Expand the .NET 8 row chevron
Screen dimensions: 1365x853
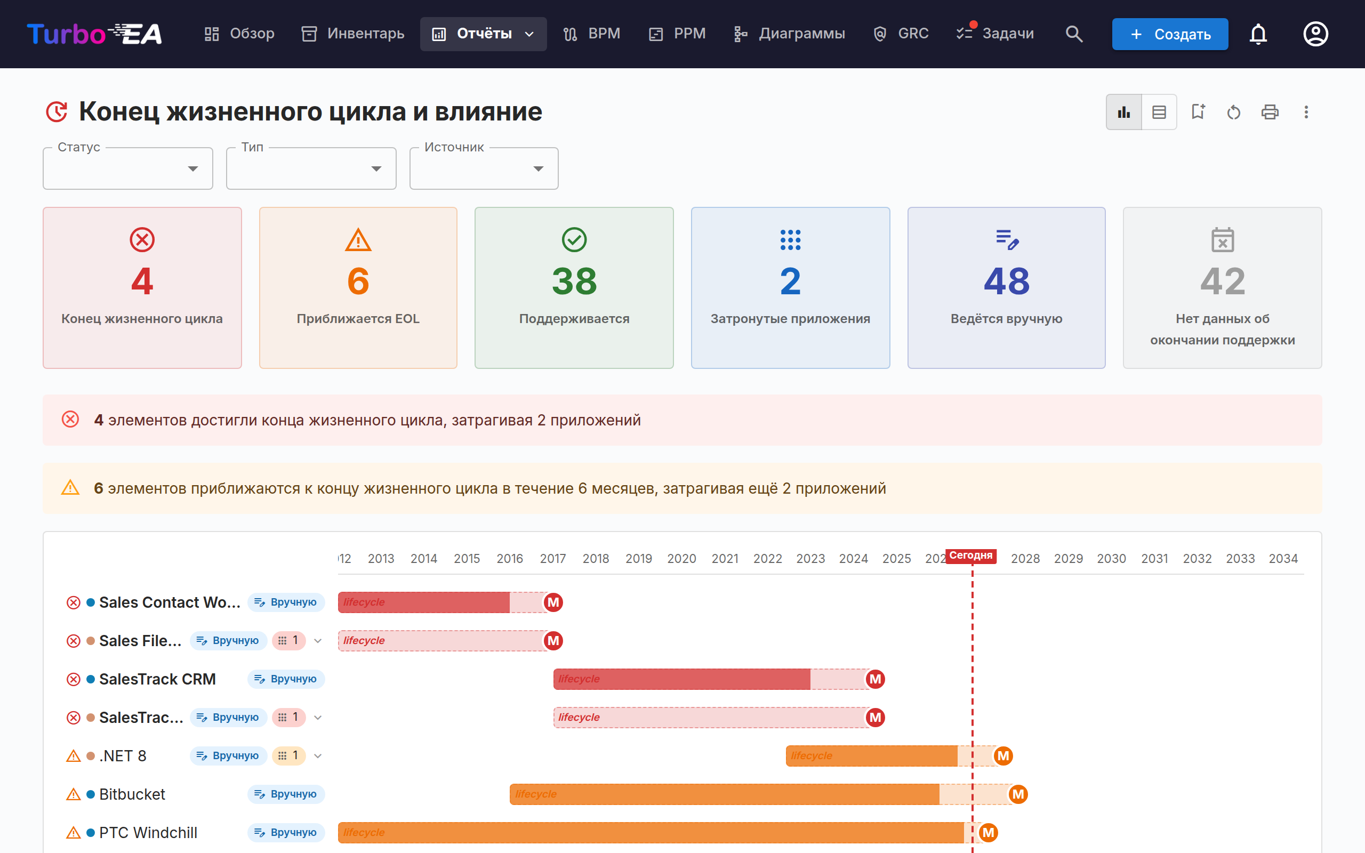[x=318, y=756]
